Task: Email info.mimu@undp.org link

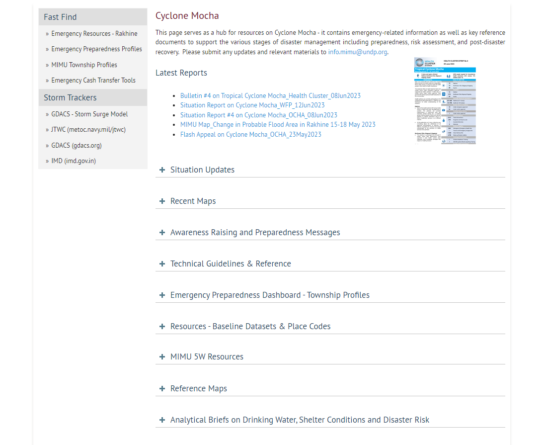Action: coord(357,52)
